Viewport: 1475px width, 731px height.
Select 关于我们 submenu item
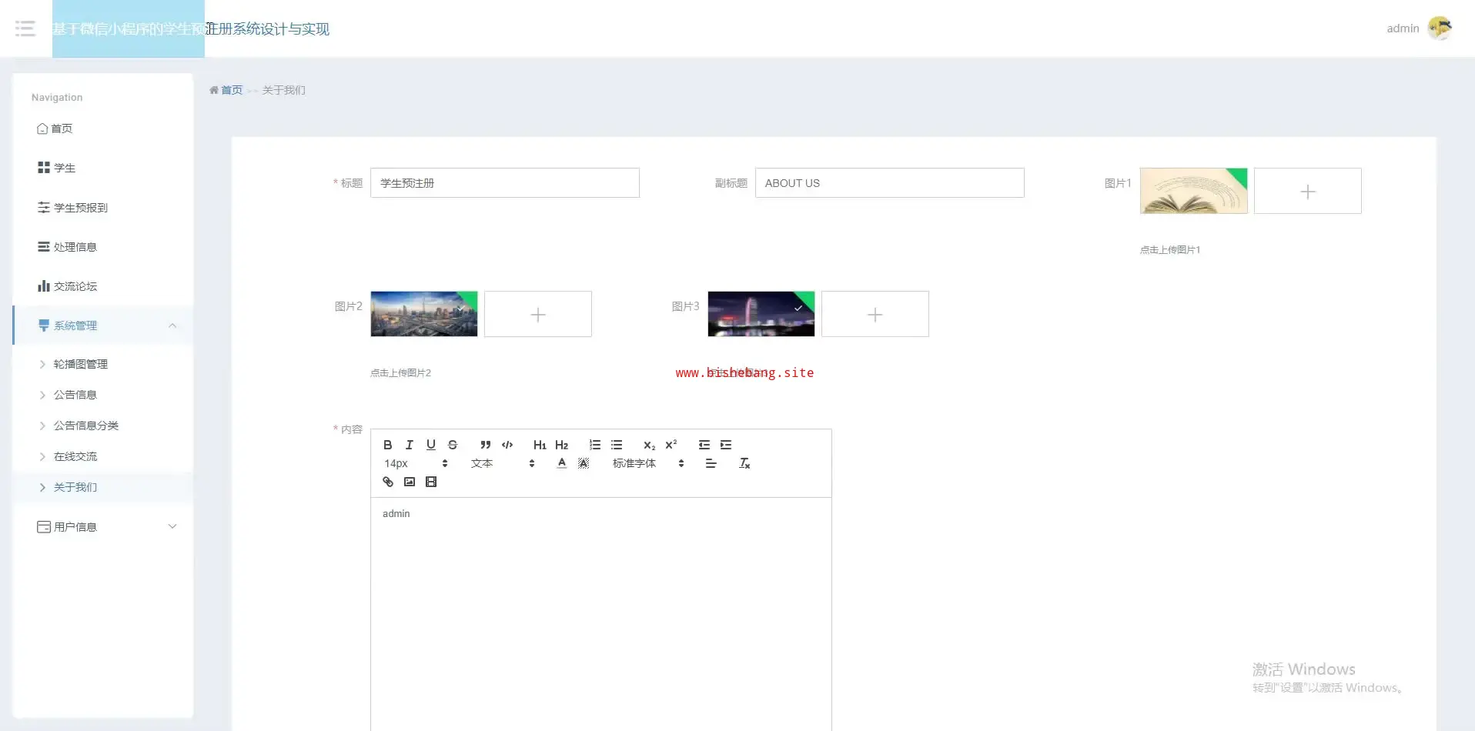103,487
